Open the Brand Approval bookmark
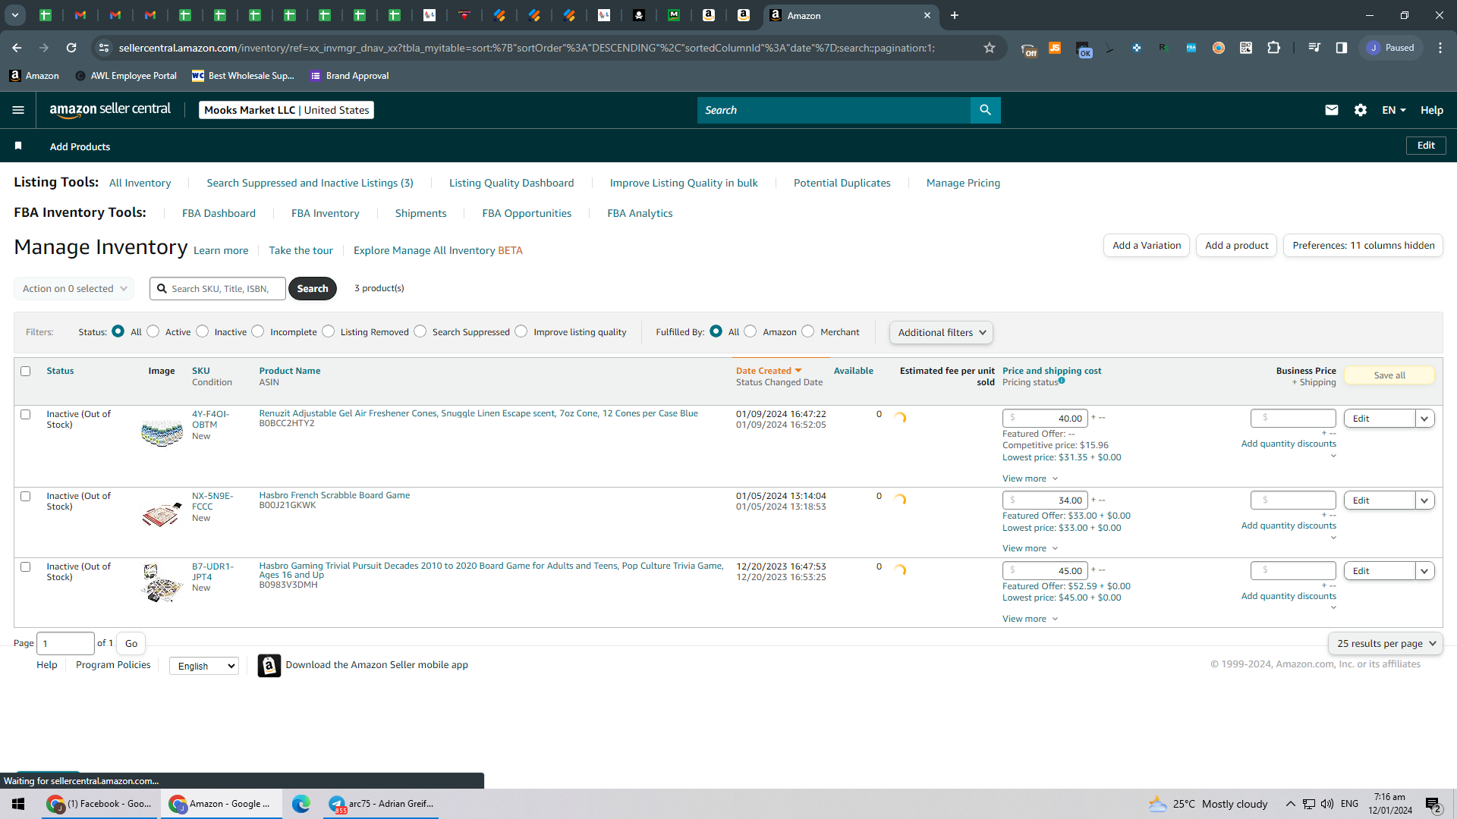The width and height of the screenshot is (1457, 819). [350, 76]
